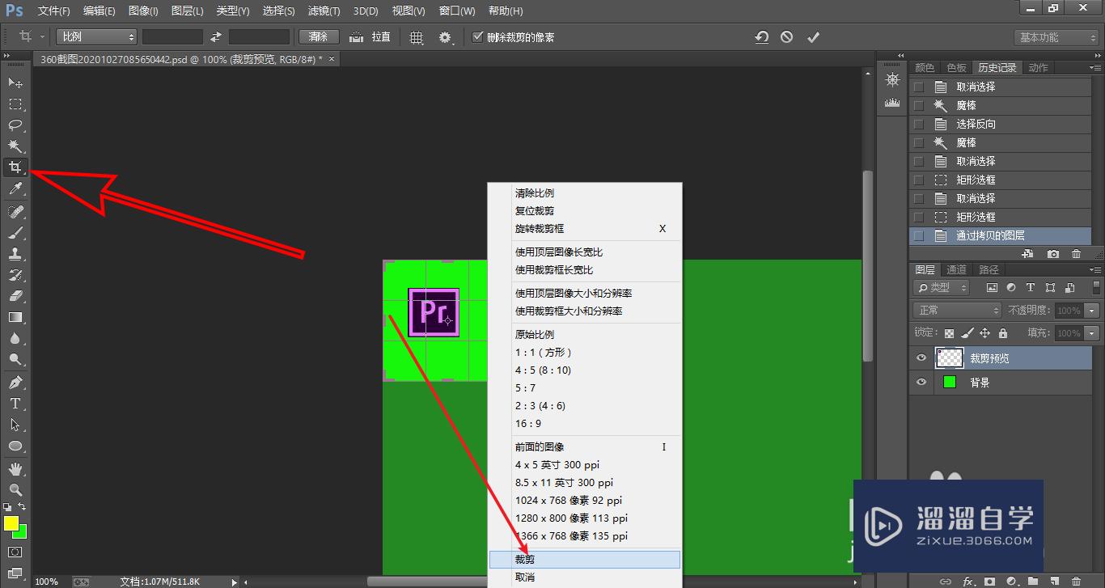Screen dimensions: 1105x588
Task: Select the Move tool
Action: pos(15,83)
